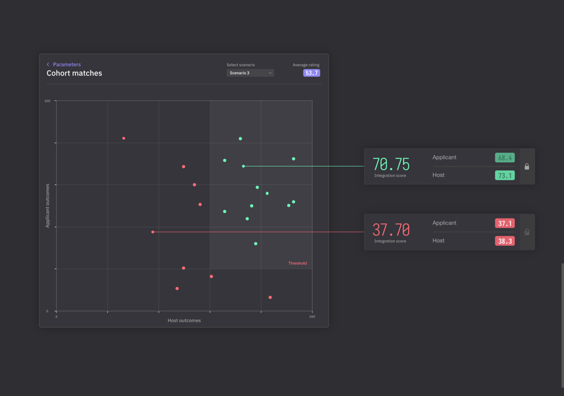Click the Host 73.1 score badge
The width and height of the screenshot is (564, 396).
click(x=505, y=175)
